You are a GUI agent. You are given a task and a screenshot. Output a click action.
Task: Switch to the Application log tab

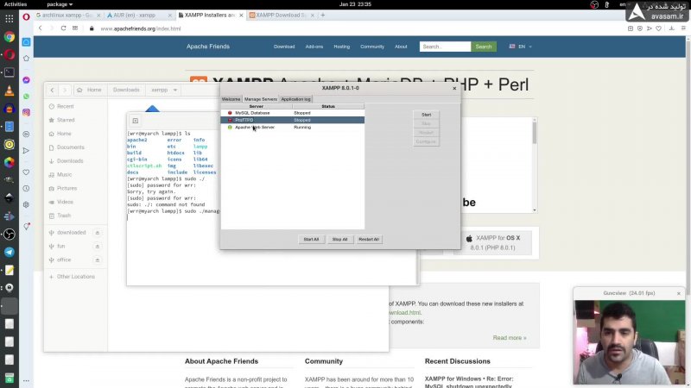(295, 99)
